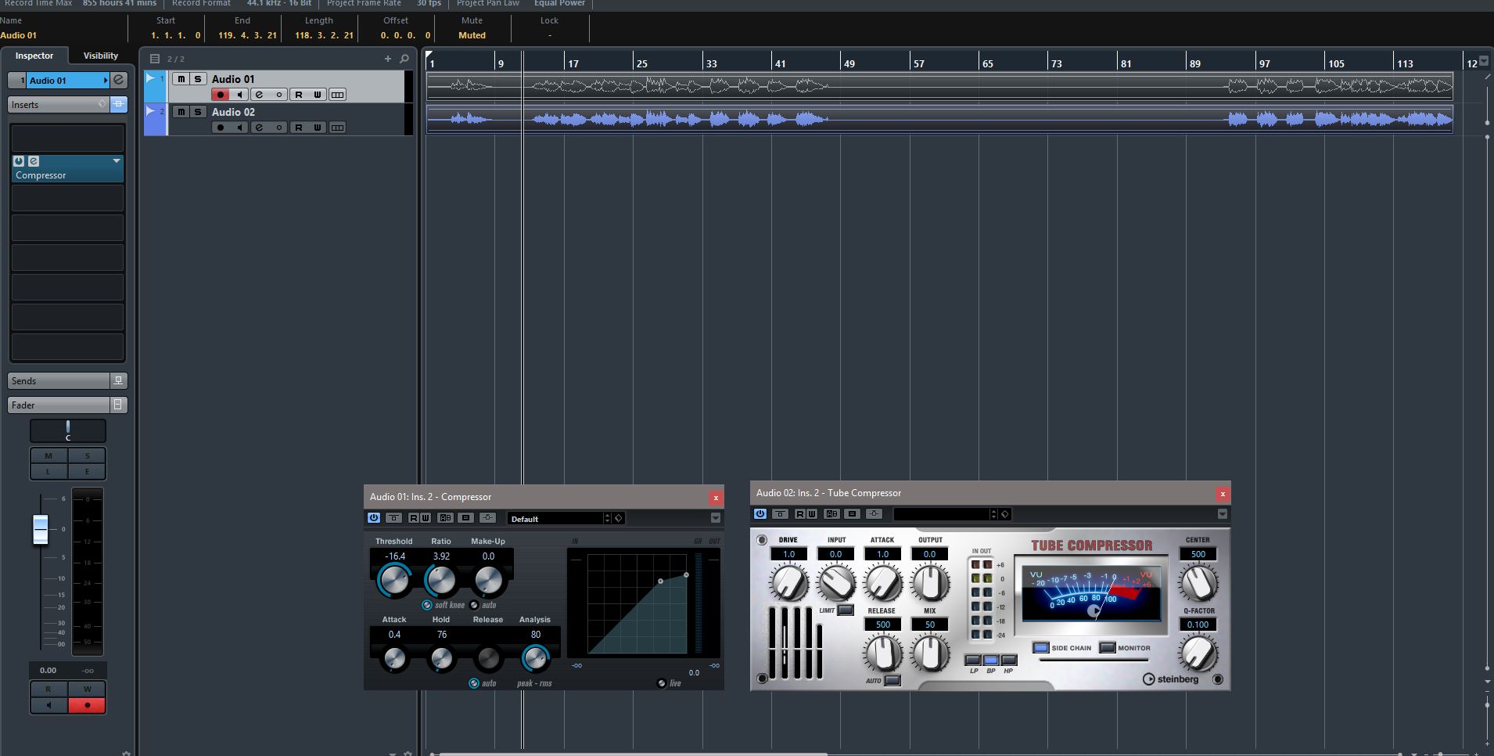Image resolution: width=1494 pixels, height=756 pixels.
Task: Click the Inspector fader record enable button
Action: (x=88, y=705)
